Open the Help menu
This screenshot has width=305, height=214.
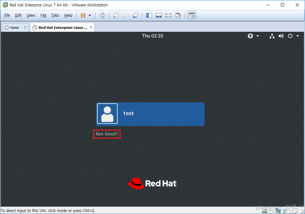68,15
